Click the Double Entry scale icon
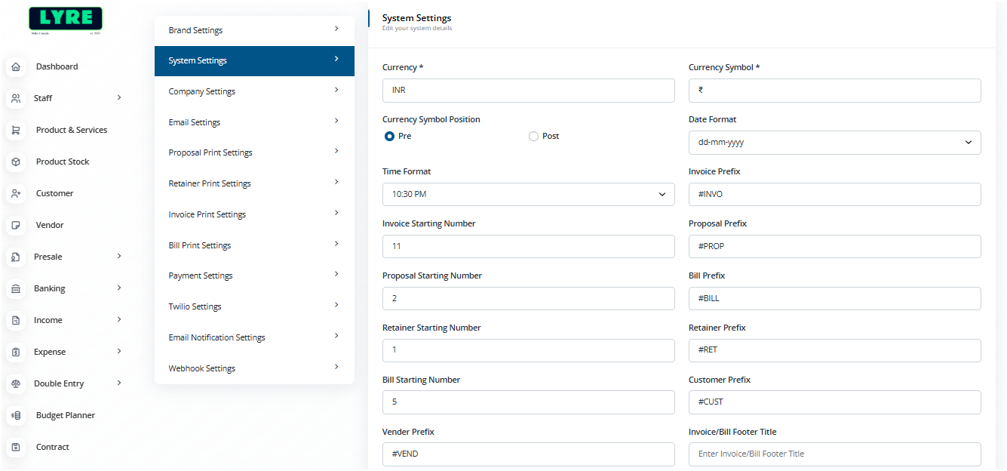The width and height of the screenshot is (1007, 471). tap(16, 384)
